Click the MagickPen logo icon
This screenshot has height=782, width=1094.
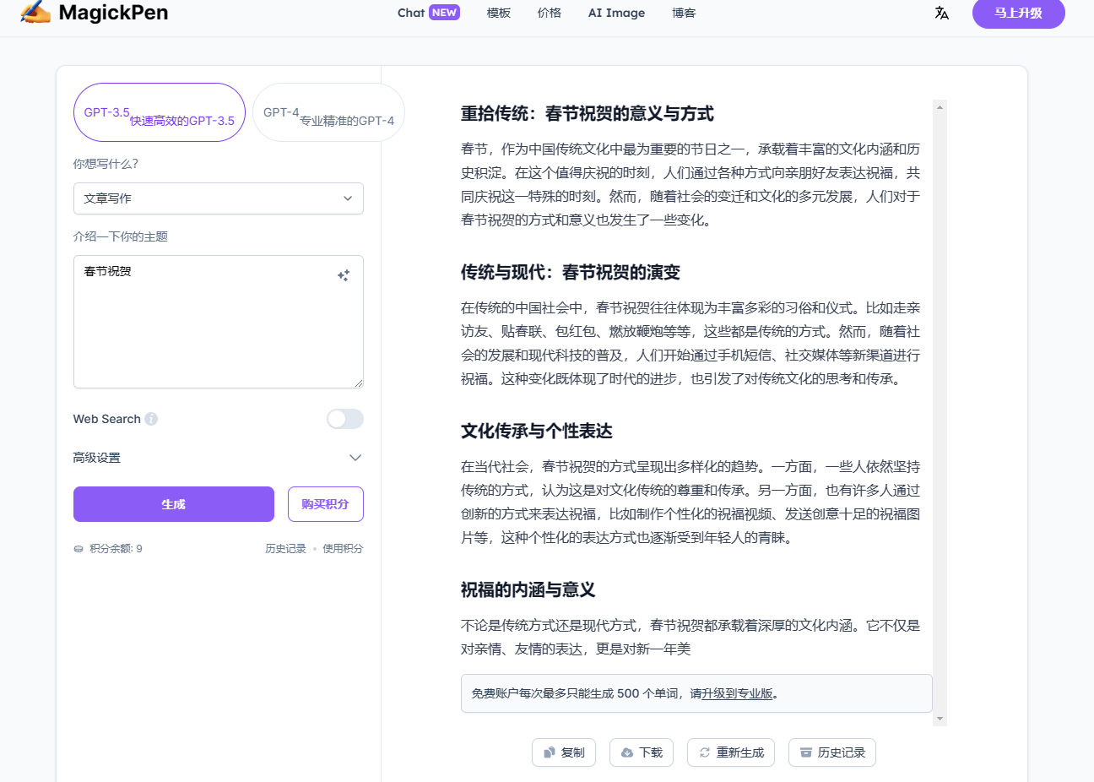[35, 12]
